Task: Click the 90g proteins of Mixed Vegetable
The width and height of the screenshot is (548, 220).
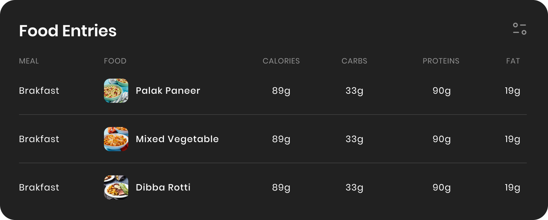Action: coord(442,139)
